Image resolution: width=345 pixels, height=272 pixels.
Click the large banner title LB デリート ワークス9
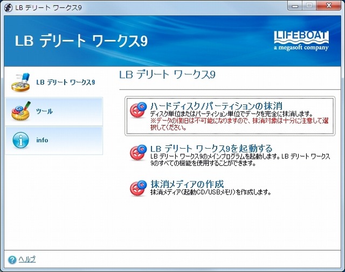tap(81, 41)
